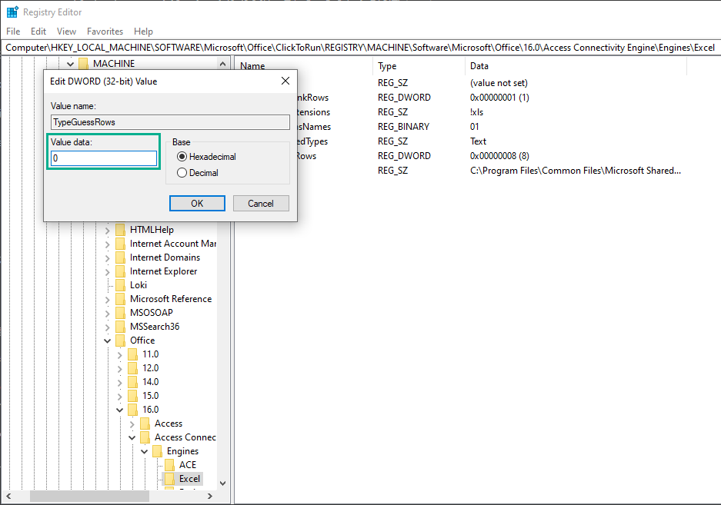Viewport: 721px width, 505px height.
Task: Expand the 15.0 registry key
Action: pos(119,395)
